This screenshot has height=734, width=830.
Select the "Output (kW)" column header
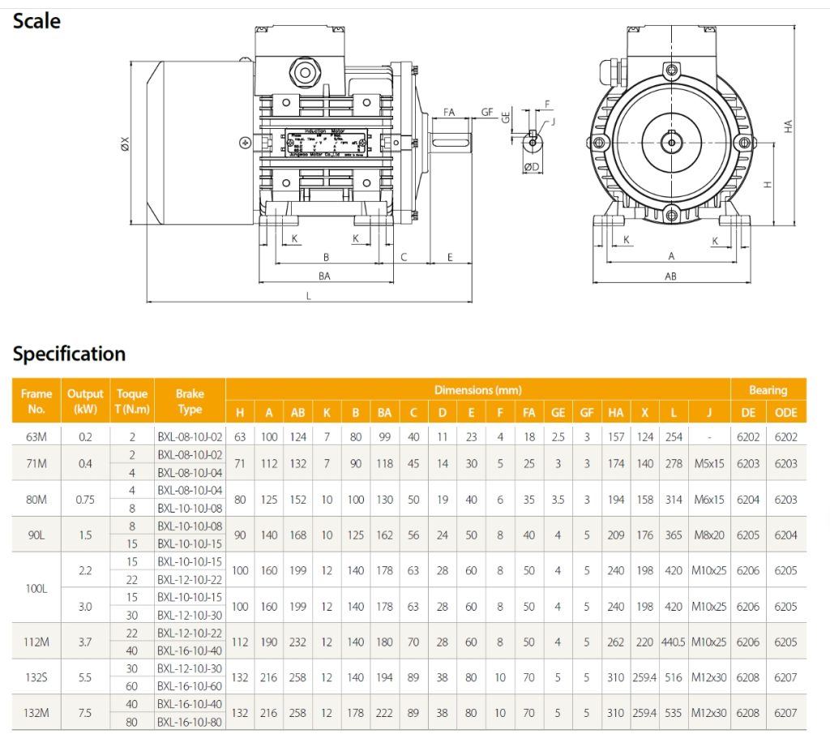click(x=85, y=401)
